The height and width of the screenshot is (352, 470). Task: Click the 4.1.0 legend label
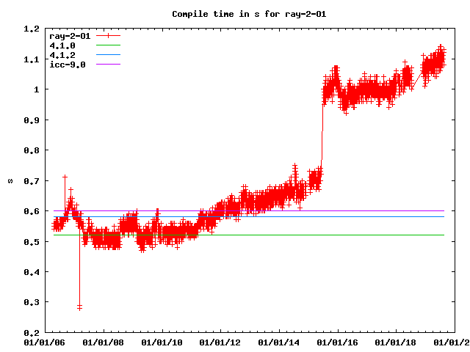pyautogui.click(x=62, y=45)
